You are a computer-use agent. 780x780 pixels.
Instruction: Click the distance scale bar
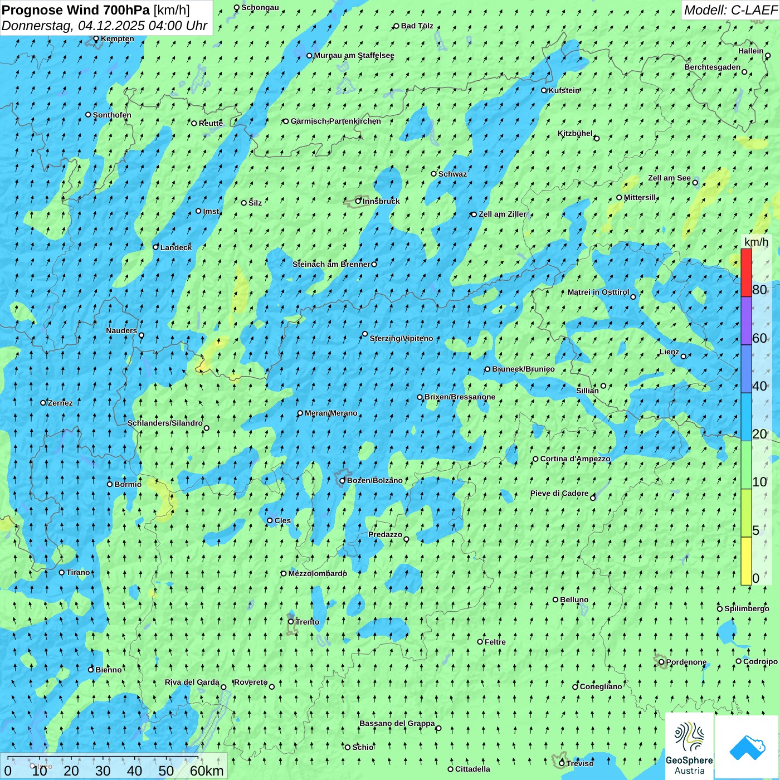point(114,766)
